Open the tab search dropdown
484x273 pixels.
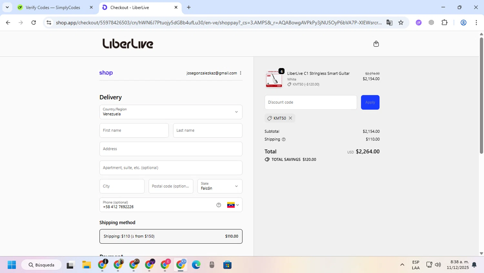pos(7,7)
